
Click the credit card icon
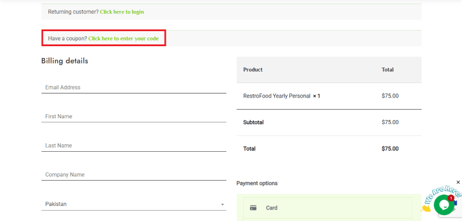253,208
